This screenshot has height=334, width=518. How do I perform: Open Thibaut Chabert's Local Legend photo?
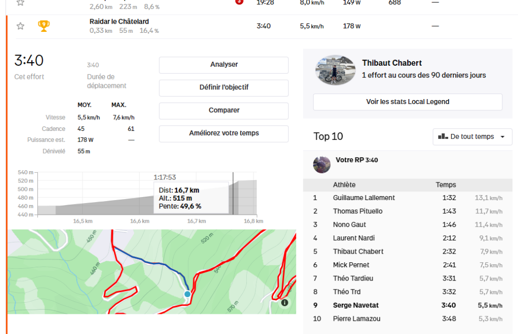(x=334, y=70)
